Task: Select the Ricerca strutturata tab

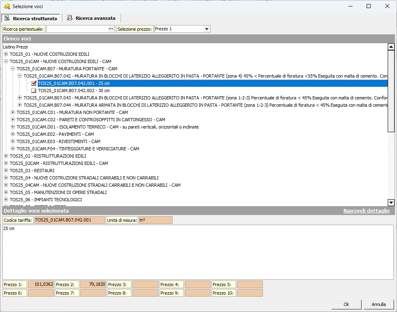Action: [34, 19]
